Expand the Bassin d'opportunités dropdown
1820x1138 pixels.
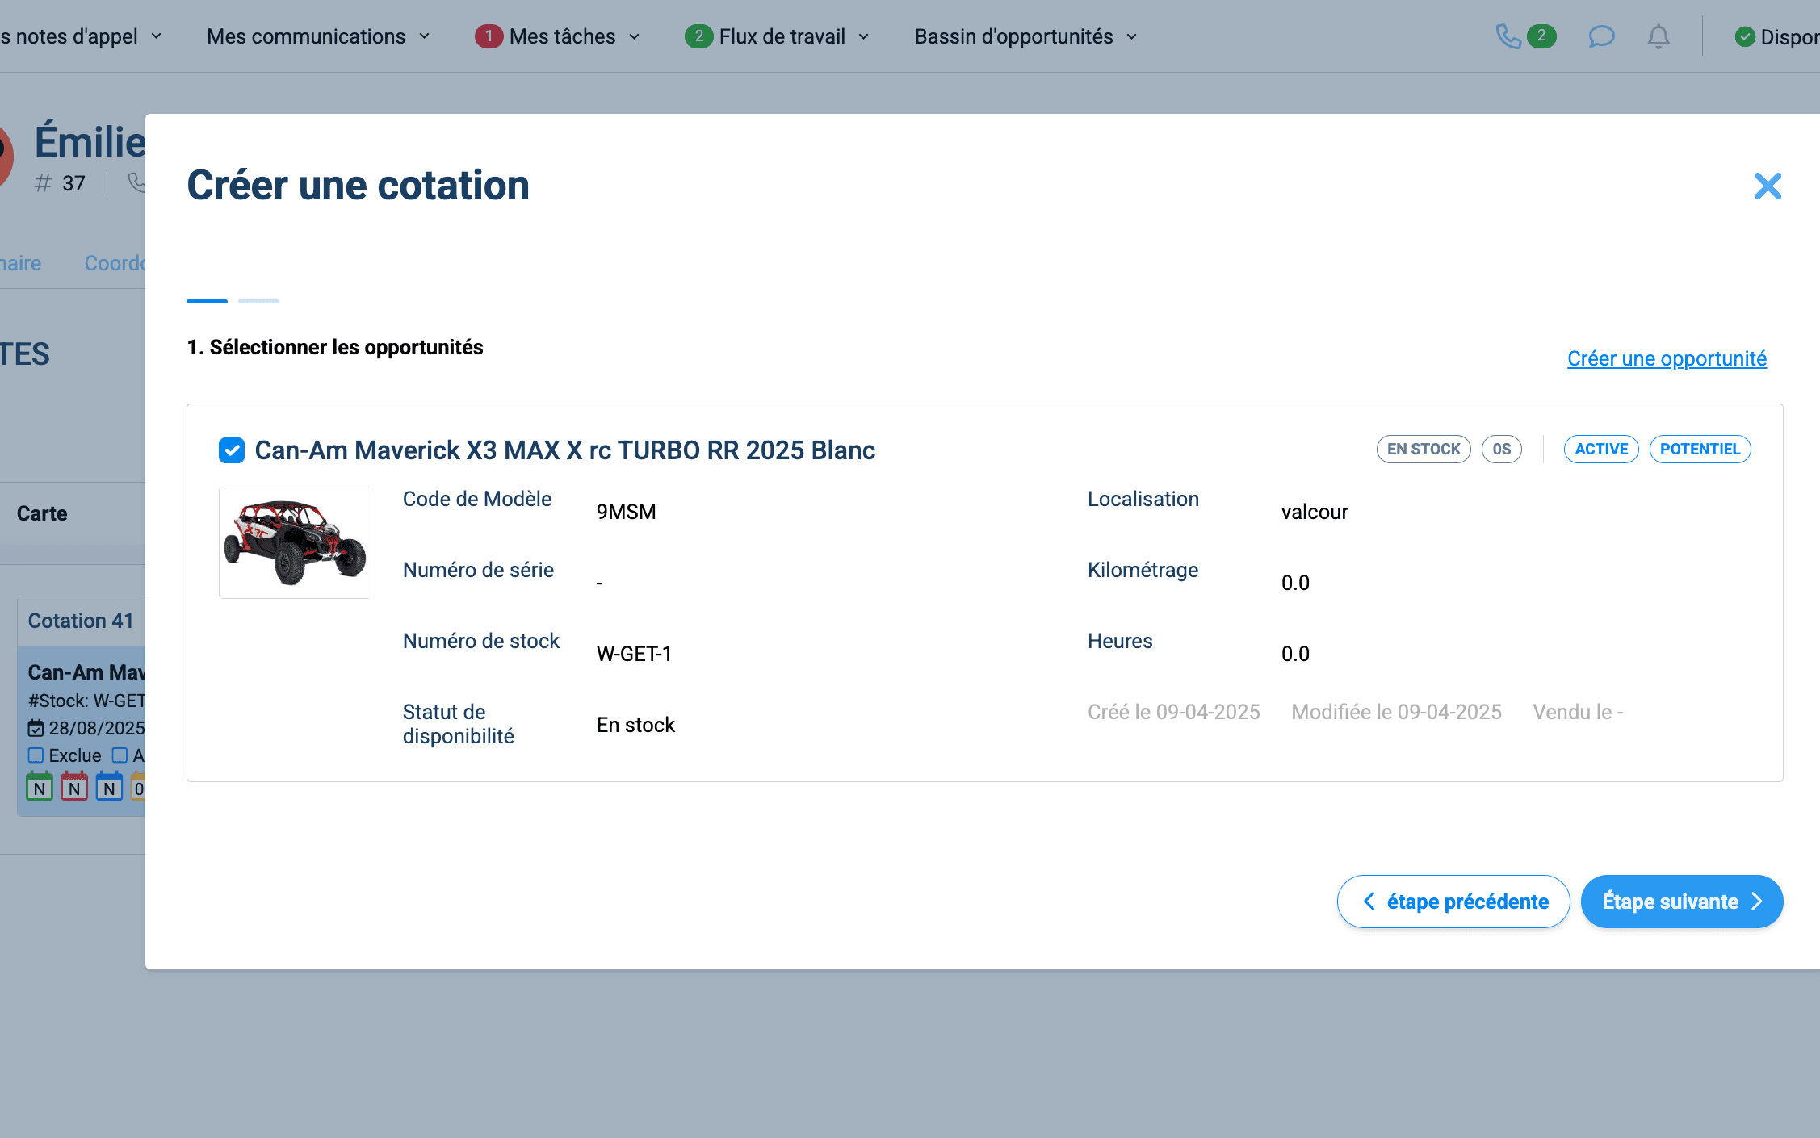(x=1025, y=36)
